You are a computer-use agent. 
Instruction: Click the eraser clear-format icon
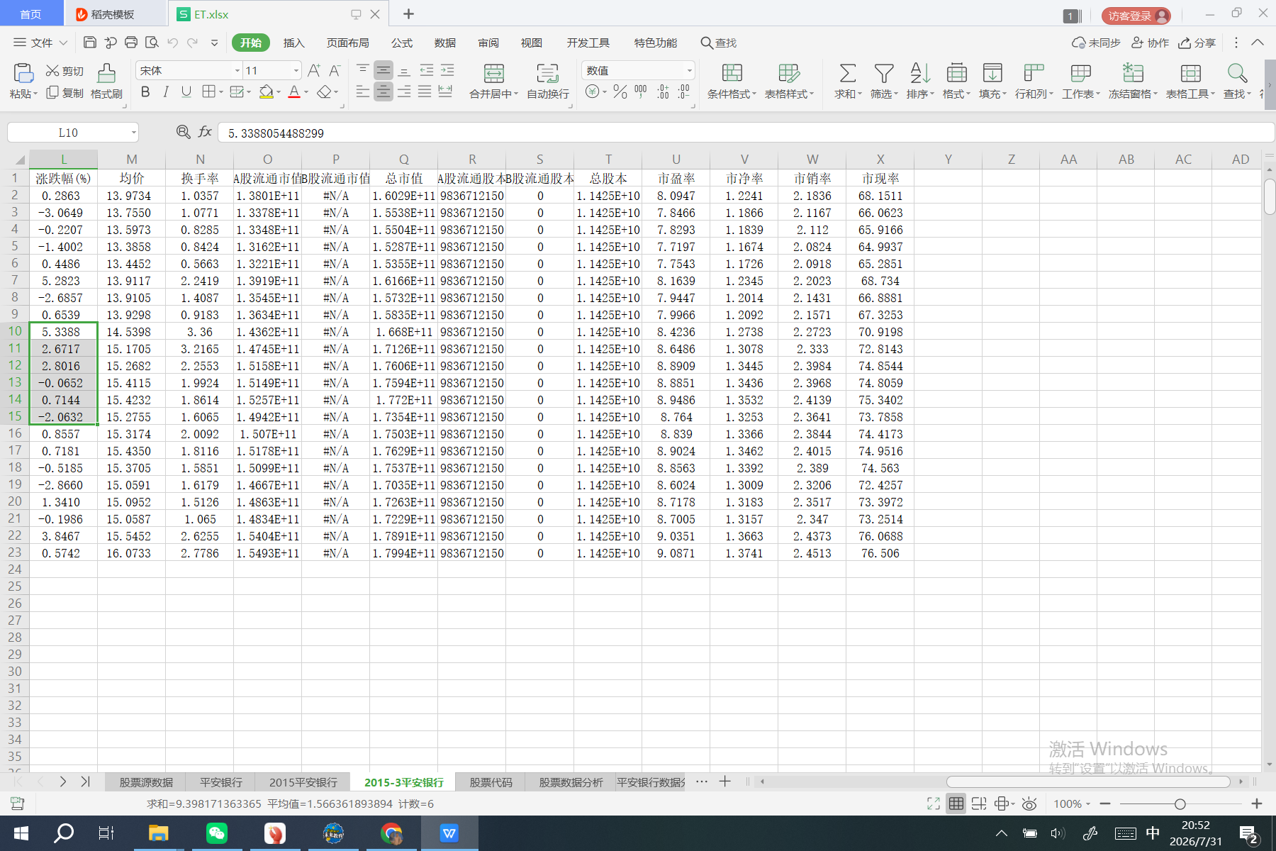pyautogui.click(x=324, y=92)
